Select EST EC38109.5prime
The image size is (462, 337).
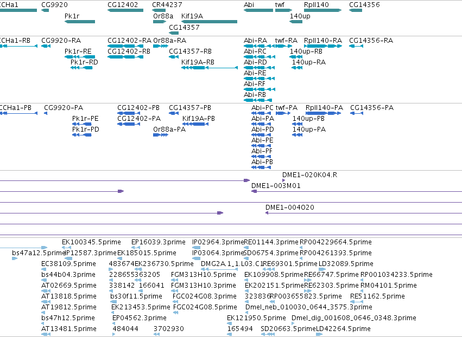point(44,269)
